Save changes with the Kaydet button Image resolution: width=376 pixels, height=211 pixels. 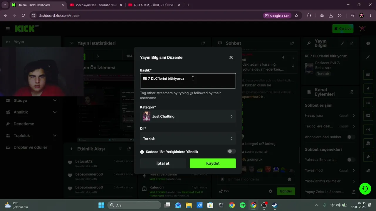tap(213, 163)
